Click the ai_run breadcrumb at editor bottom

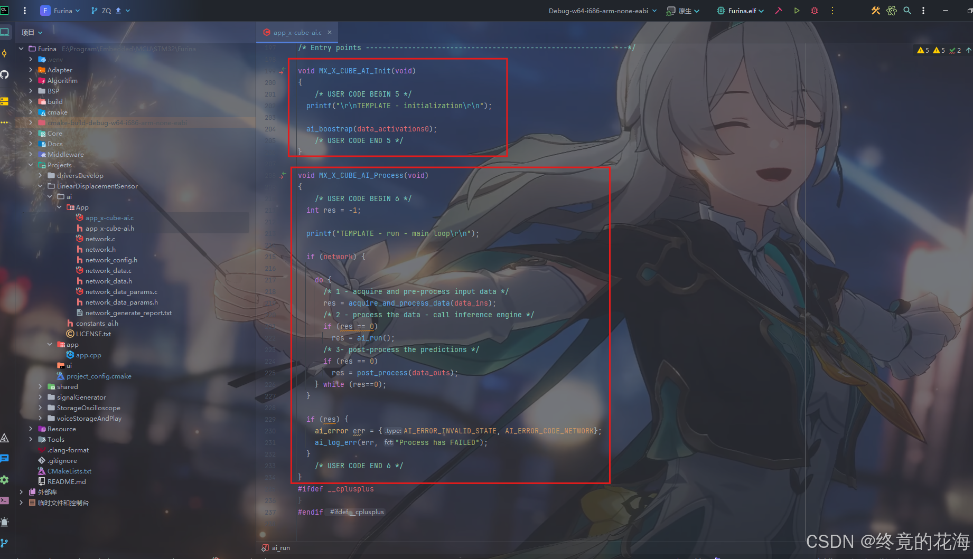click(280, 548)
